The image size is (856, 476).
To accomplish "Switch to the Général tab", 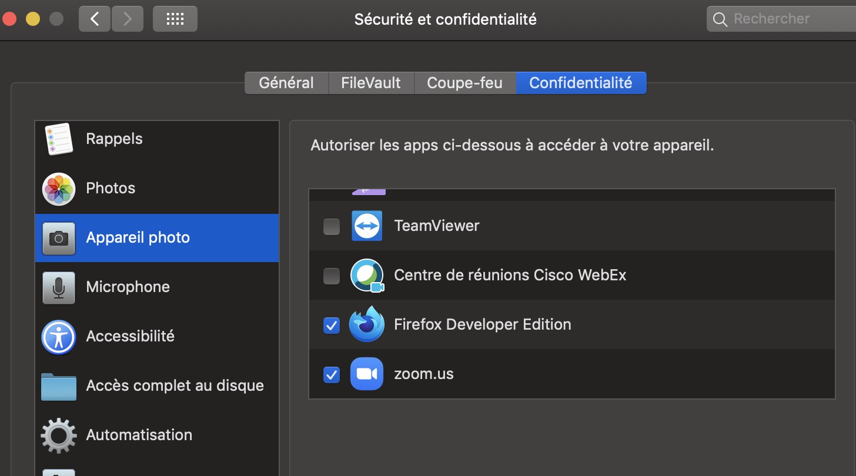I will [286, 83].
